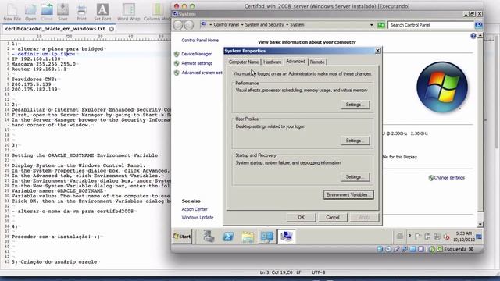Click the blue help question mark icon
The image size is (500, 281).
pos(473,36)
